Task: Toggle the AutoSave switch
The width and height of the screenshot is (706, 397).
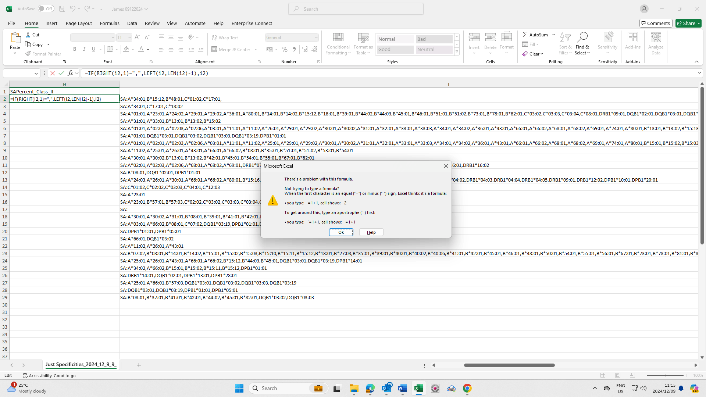Action: click(x=46, y=9)
